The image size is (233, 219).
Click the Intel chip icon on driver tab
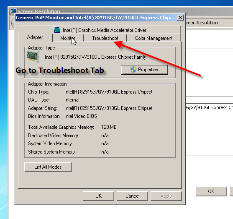click(x=57, y=30)
